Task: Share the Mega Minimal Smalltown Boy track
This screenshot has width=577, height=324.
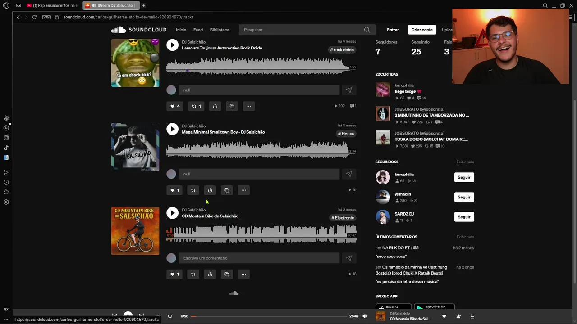Action: [210, 190]
